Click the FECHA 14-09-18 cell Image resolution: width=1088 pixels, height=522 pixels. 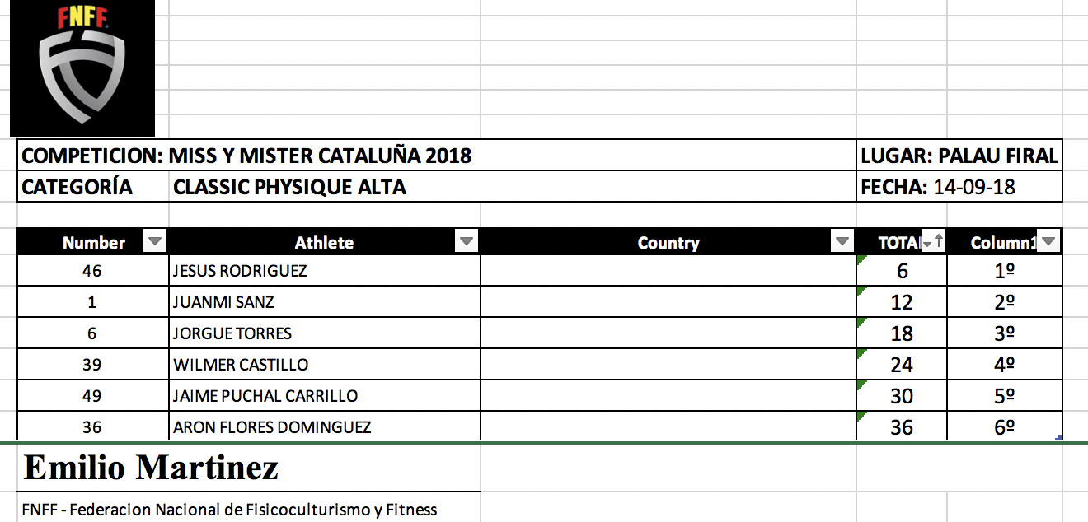pyautogui.click(x=959, y=187)
